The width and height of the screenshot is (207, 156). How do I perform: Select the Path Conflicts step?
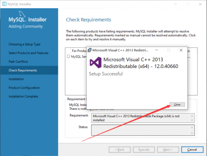pos(18,61)
